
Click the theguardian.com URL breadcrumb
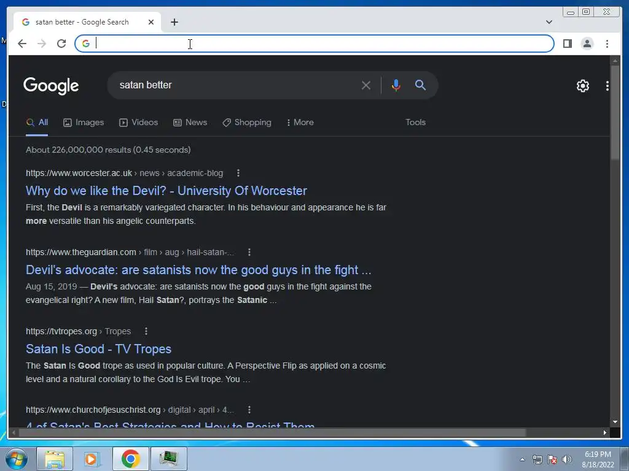130,252
